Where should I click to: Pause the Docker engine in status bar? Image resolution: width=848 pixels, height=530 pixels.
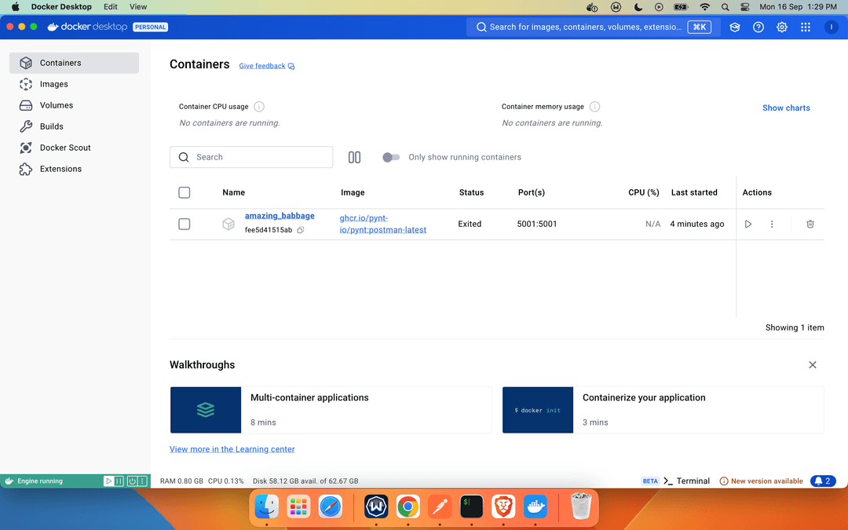pos(119,481)
